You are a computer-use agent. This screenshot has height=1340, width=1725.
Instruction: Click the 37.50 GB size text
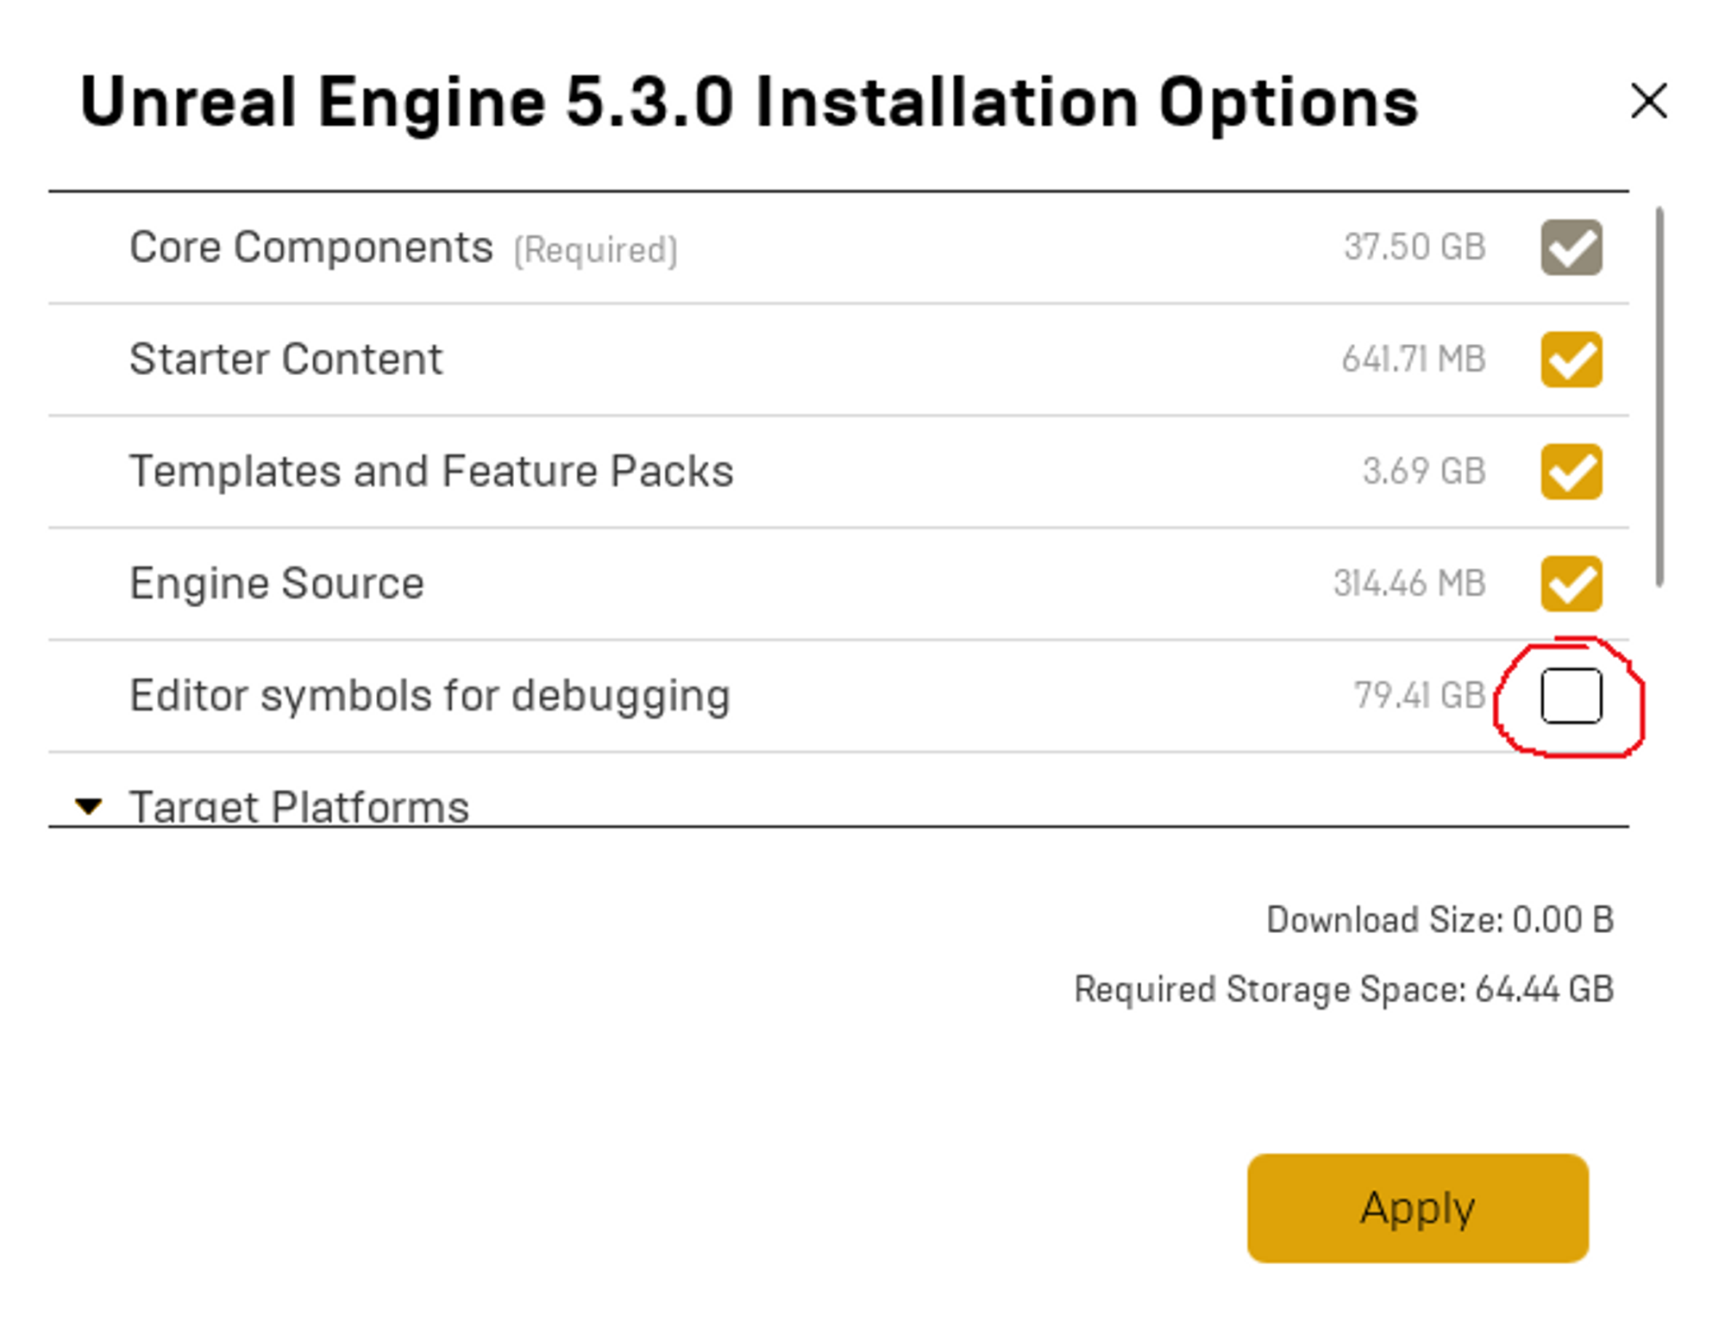[1414, 247]
